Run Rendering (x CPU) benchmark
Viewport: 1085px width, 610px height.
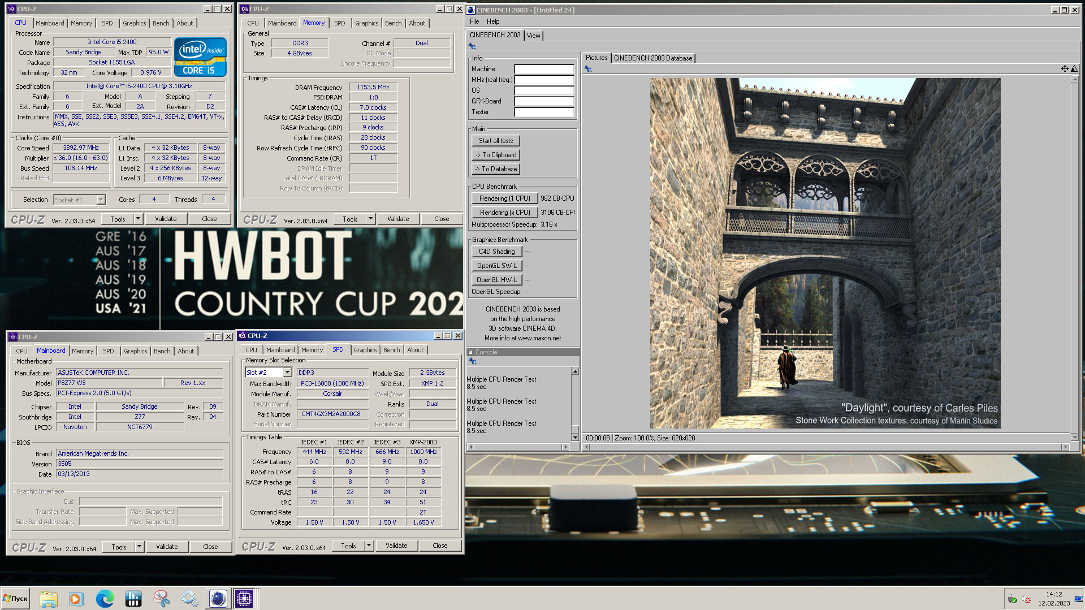click(504, 213)
